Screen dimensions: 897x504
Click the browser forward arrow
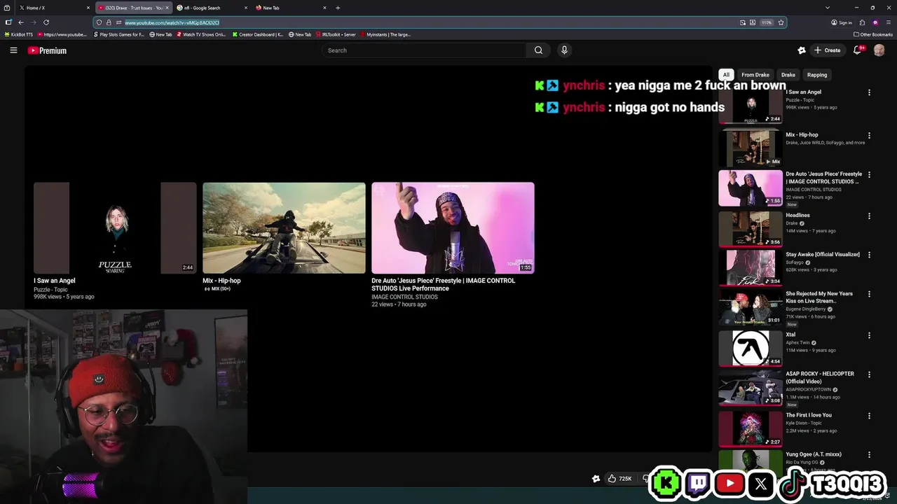[33, 22]
